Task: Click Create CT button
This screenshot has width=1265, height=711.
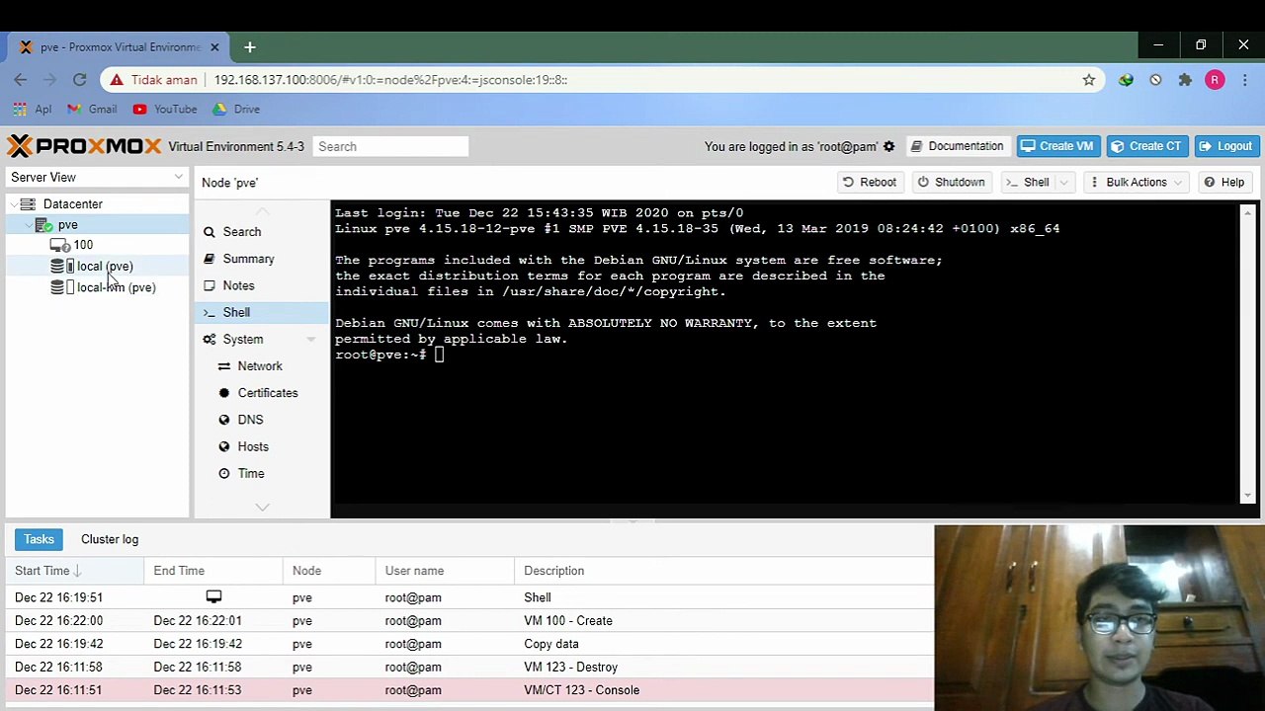Action: click(x=1145, y=146)
